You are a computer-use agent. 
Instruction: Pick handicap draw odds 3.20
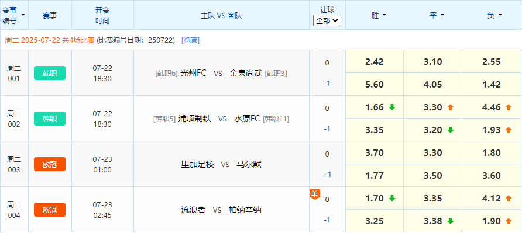433,130
